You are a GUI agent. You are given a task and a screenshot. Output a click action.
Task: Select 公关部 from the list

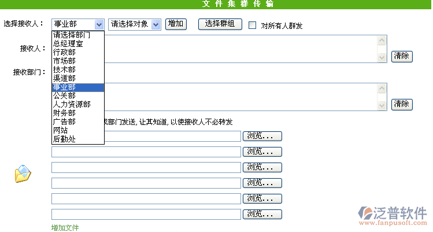tap(78, 95)
